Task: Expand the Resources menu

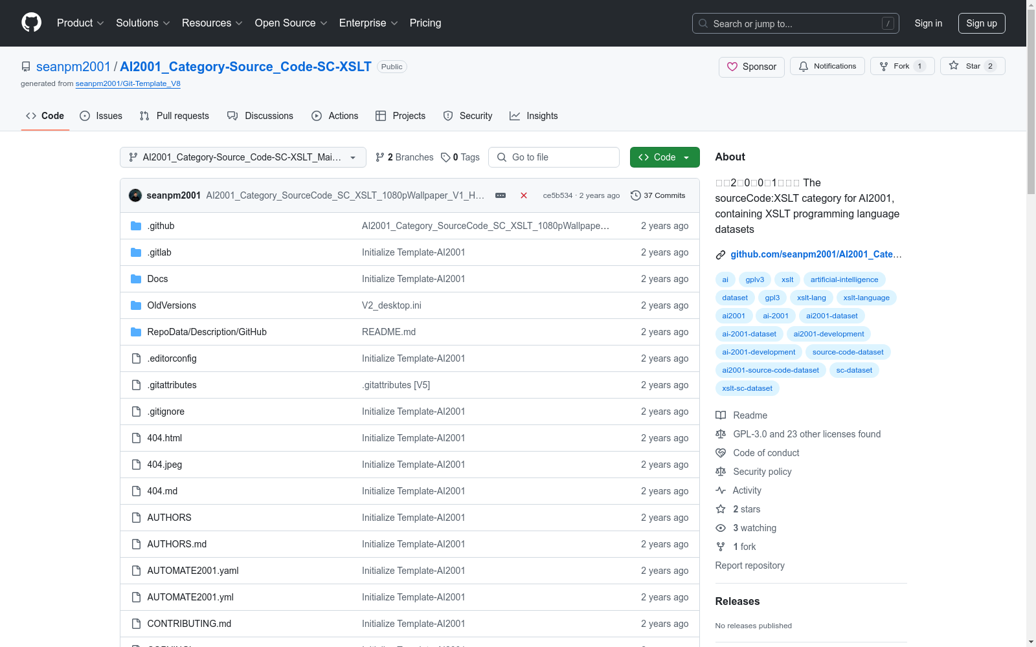Action: (212, 23)
